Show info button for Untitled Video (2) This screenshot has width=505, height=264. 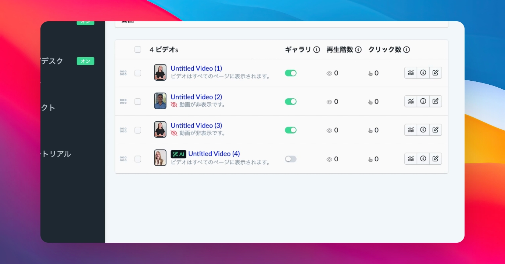tap(423, 101)
